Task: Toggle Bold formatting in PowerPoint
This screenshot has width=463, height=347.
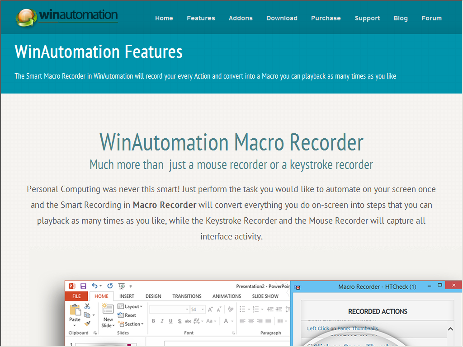Action: 154,321
